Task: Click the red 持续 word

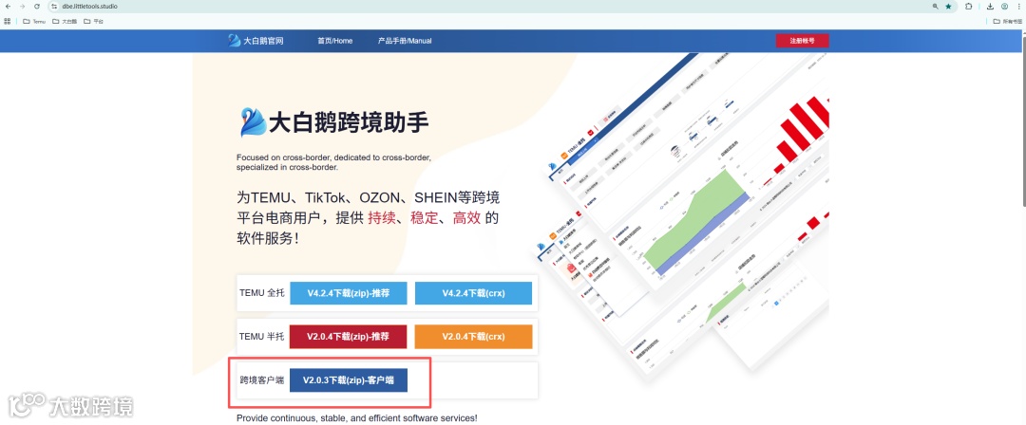Action: click(x=382, y=218)
